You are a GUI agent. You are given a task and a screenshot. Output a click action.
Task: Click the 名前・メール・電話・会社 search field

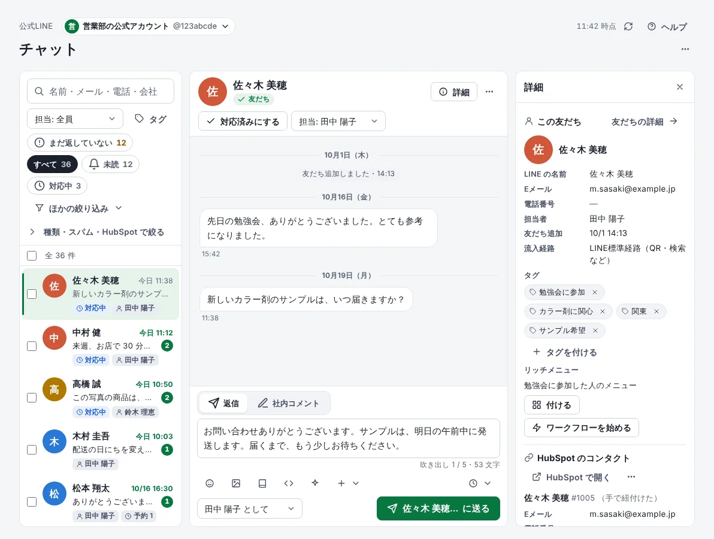click(101, 92)
